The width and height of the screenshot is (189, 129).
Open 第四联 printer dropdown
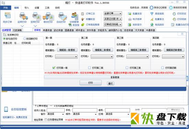(x=173, y=57)
